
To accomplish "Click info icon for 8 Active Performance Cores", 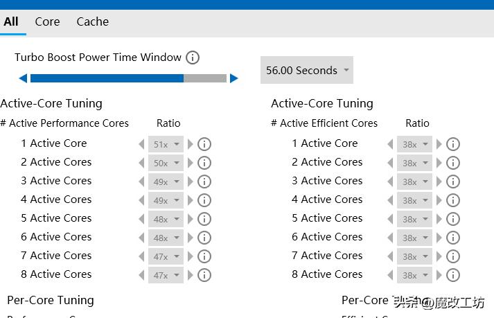I will click(x=204, y=275).
